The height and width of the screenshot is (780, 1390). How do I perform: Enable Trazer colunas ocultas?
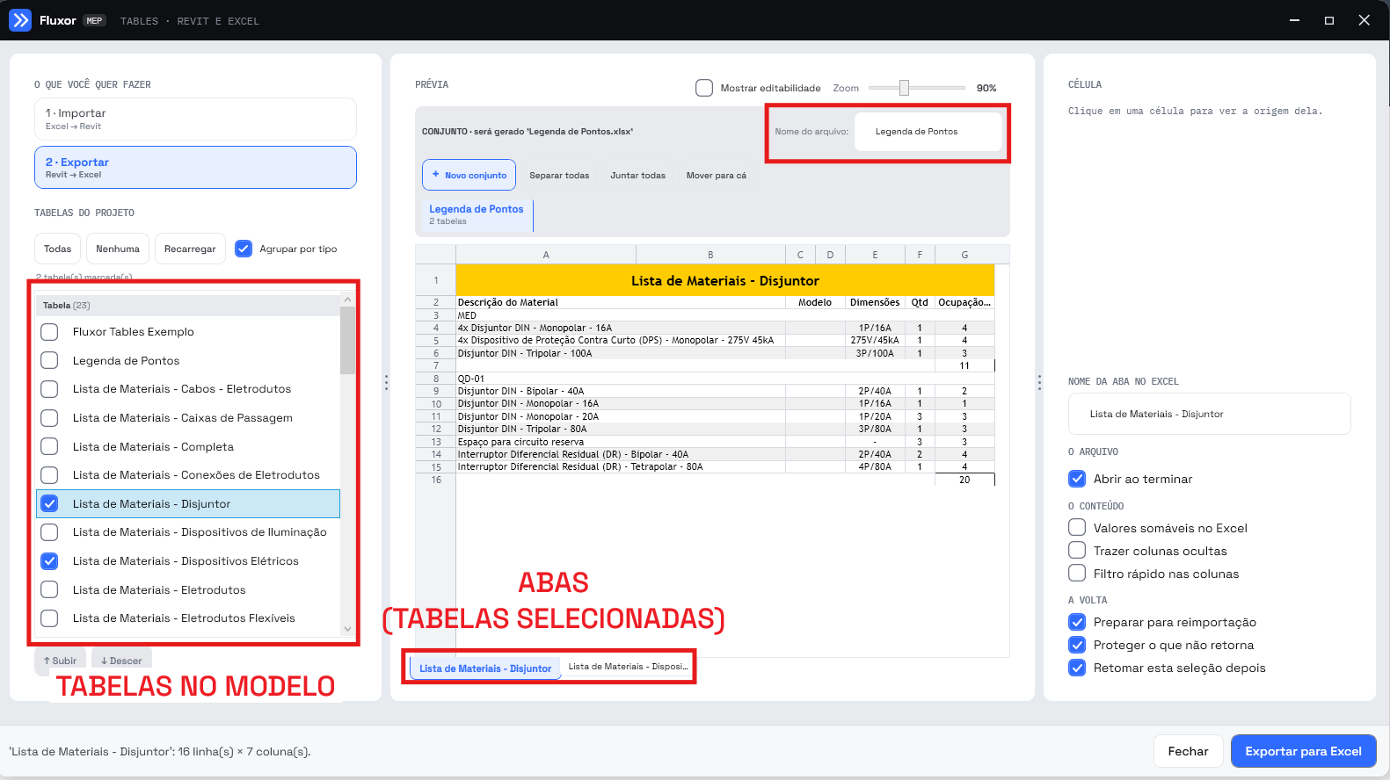1077,550
